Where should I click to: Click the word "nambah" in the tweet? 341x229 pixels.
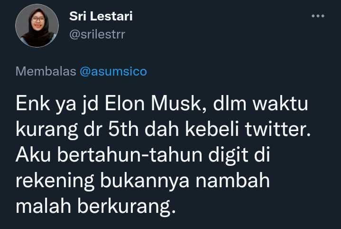pos(232,181)
